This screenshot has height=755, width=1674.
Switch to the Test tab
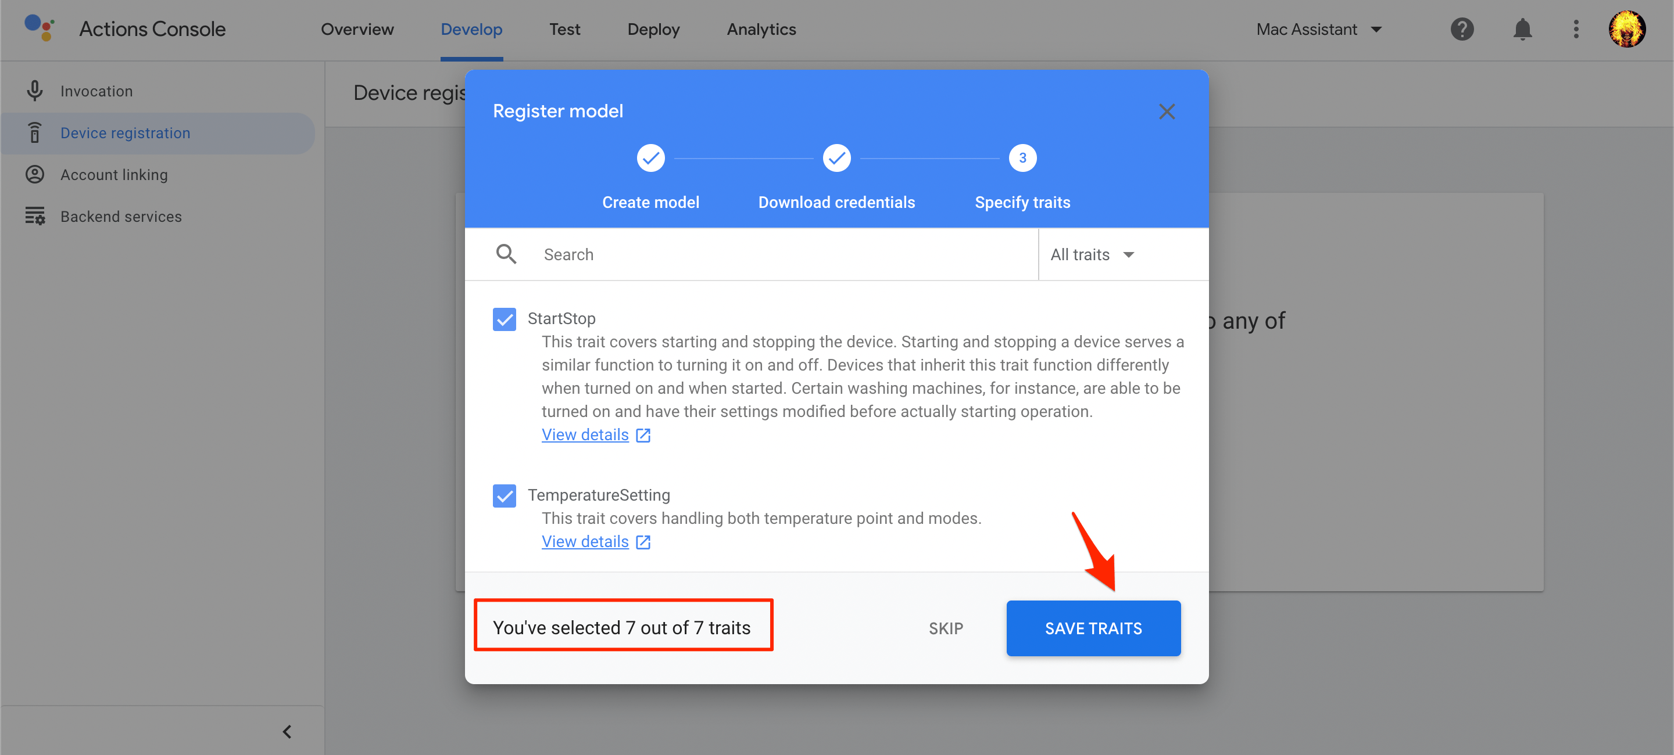[x=564, y=29]
